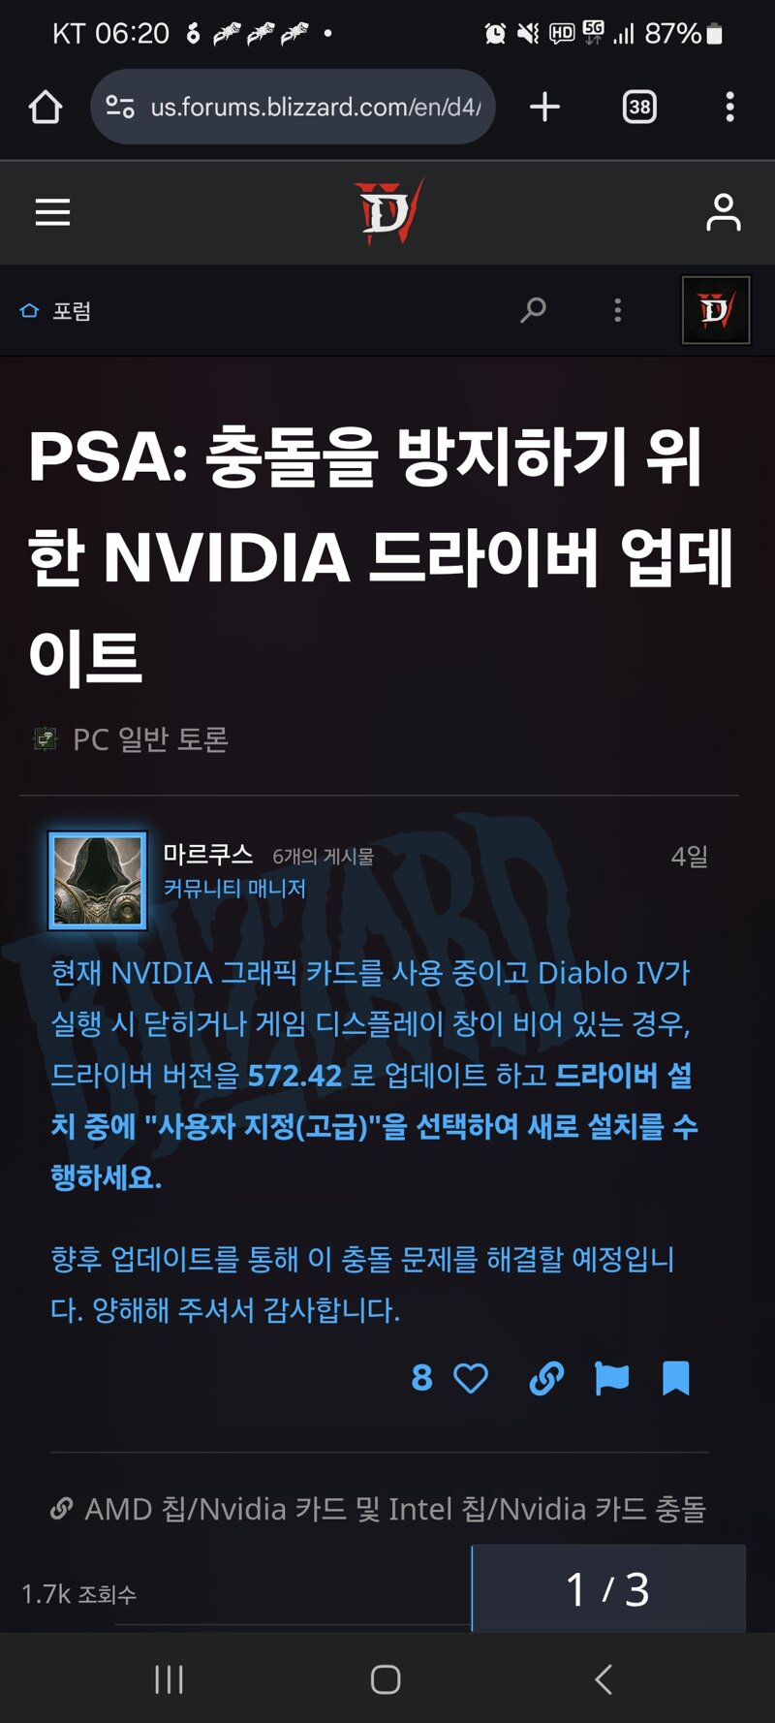Open the forum hamburger menu
Viewport: 775px width, 1723px height.
pos(53,212)
